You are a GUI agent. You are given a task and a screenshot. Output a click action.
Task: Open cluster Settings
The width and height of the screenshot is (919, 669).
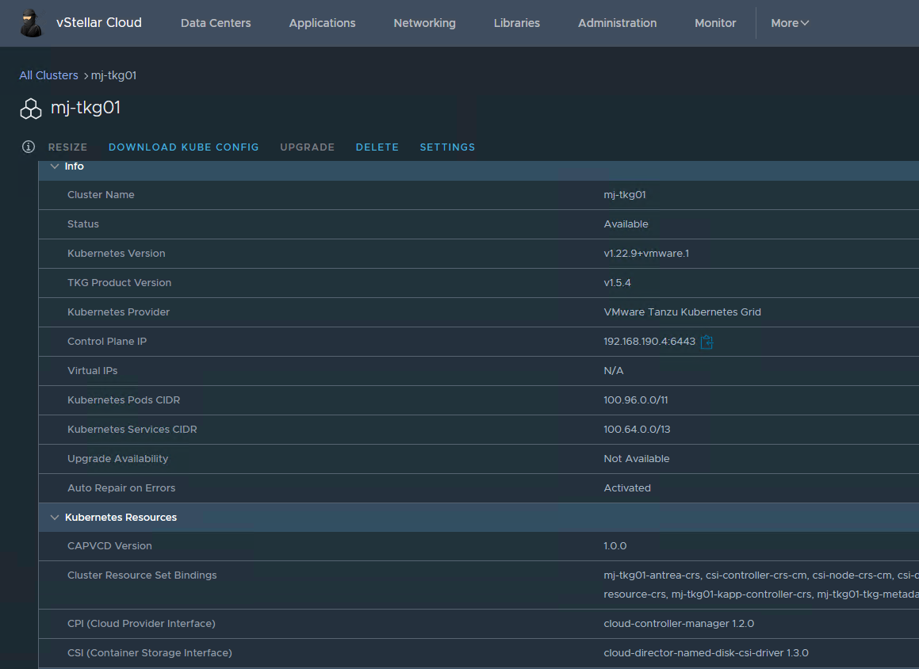click(447, 147)
